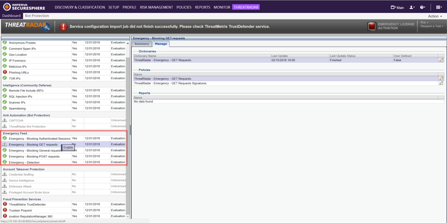
Task: Select the Dictionary Attack row
Action: [x=64, y=186]
